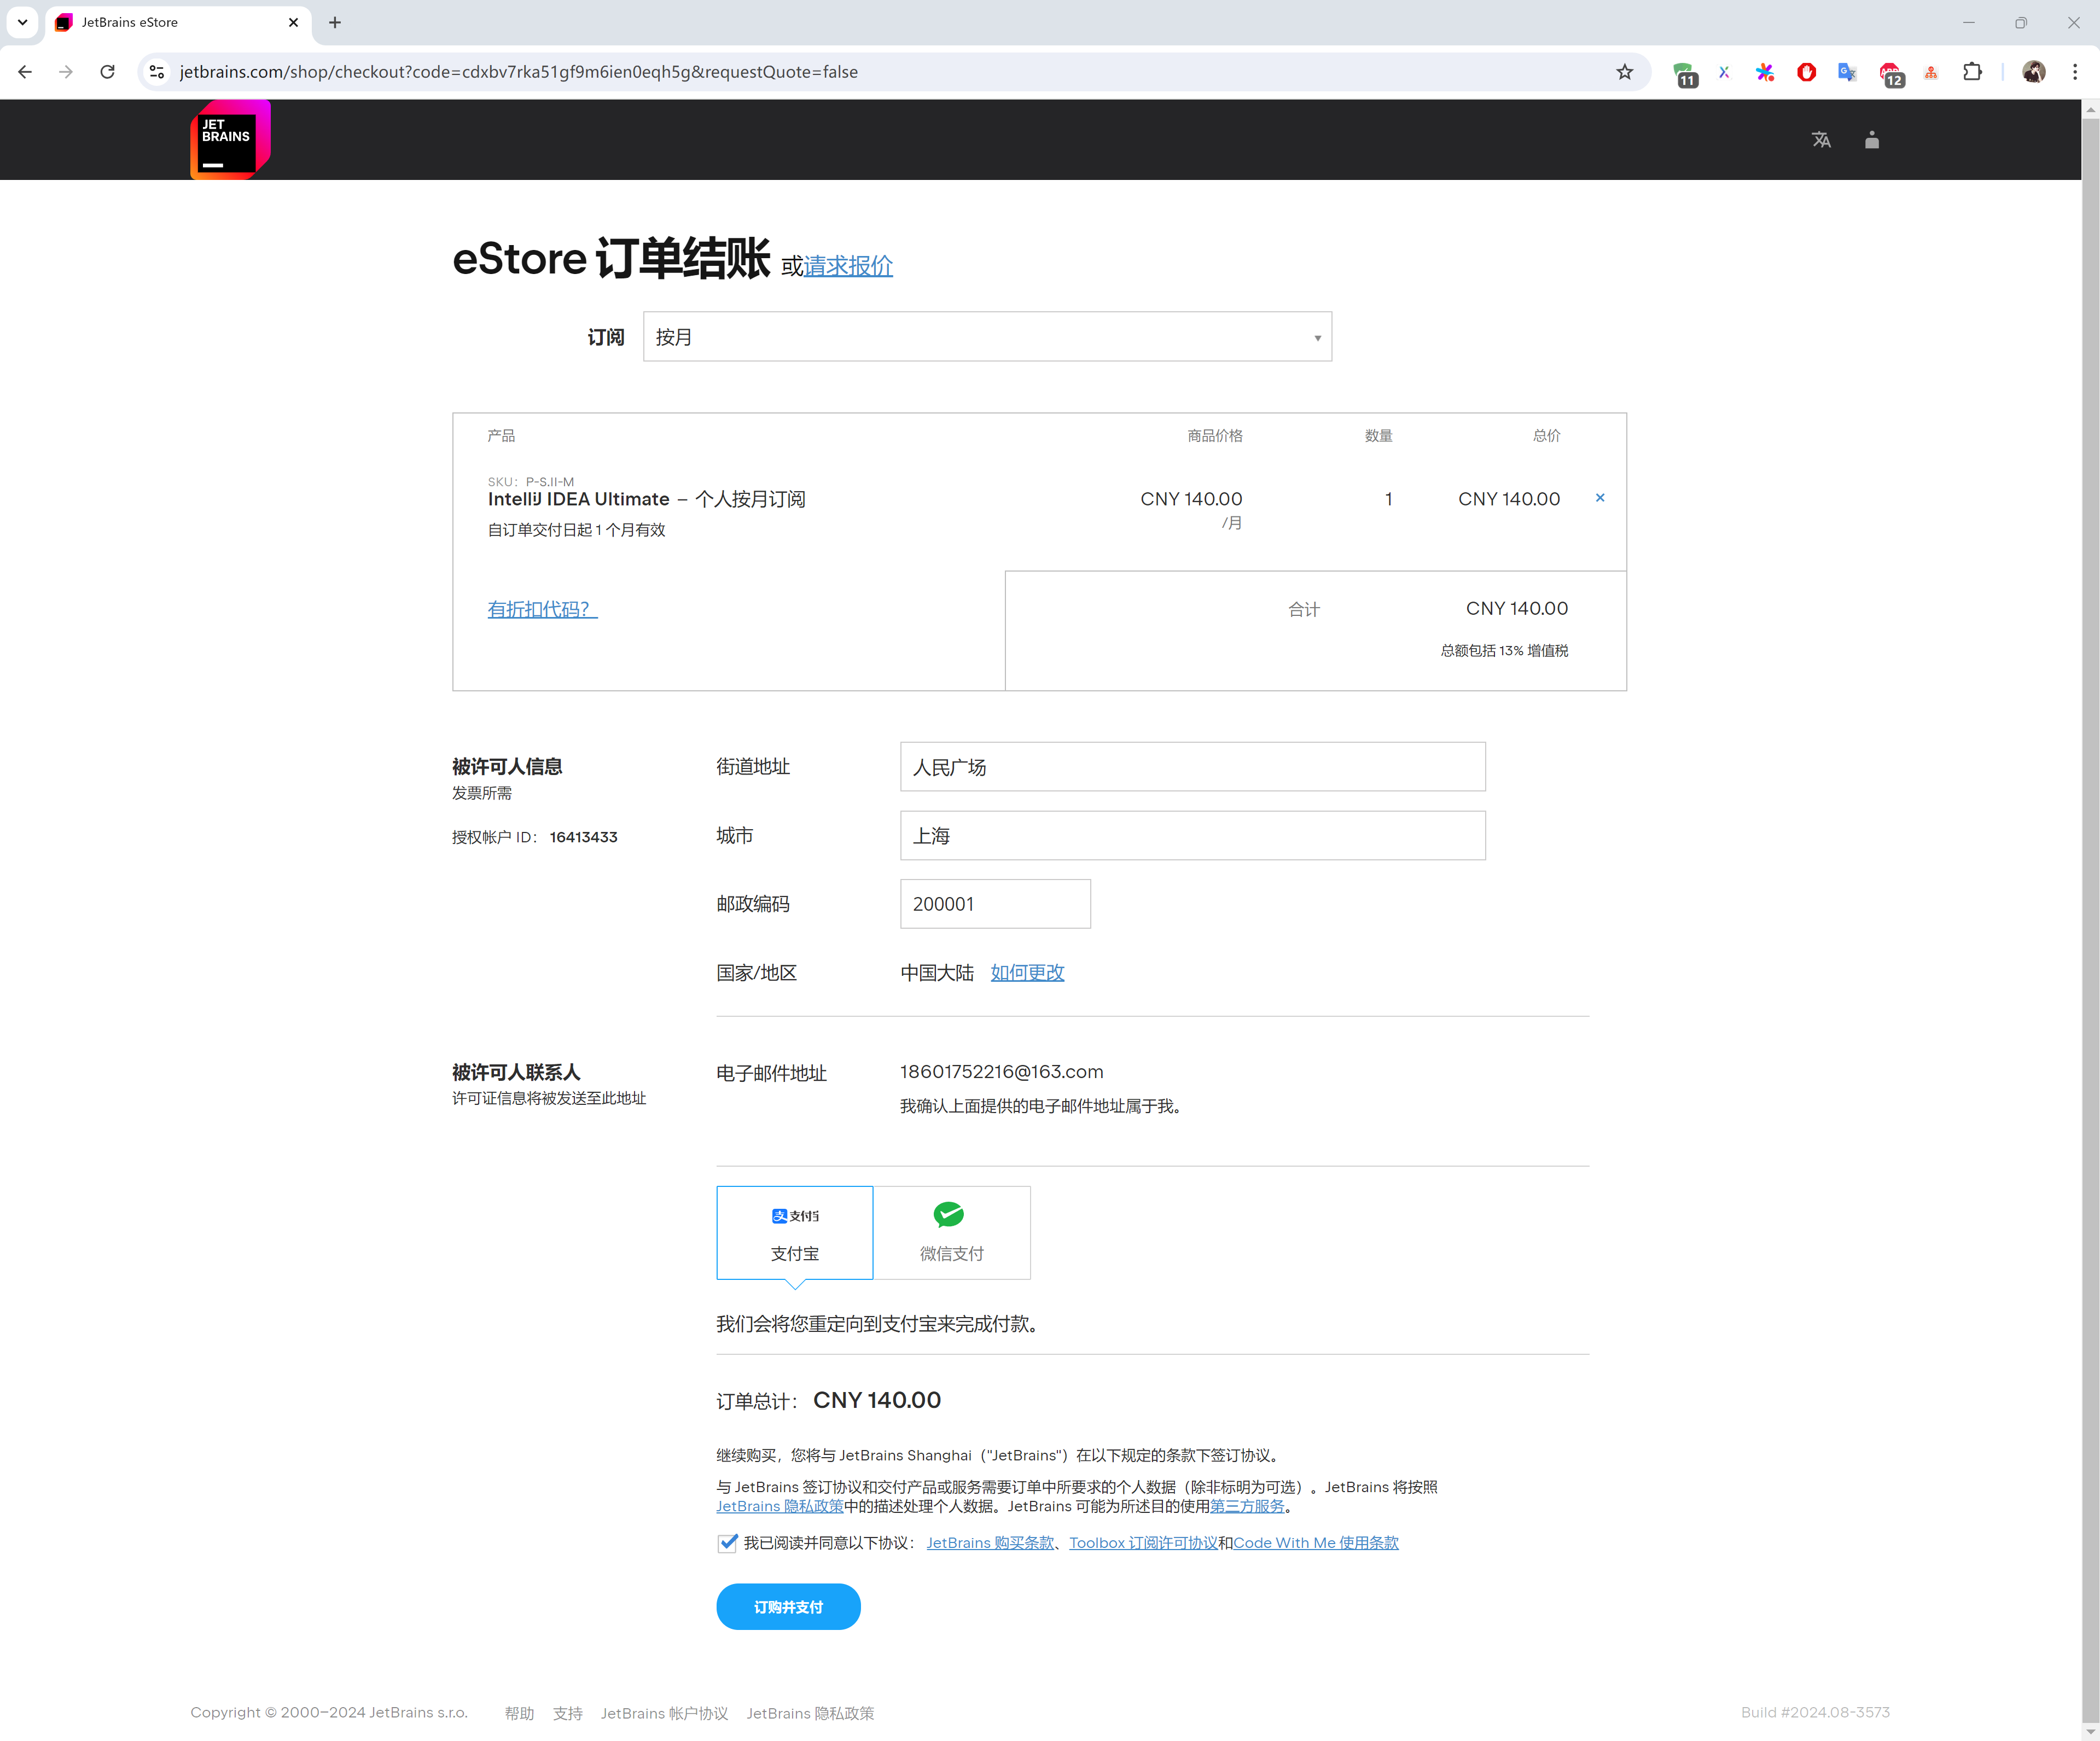This screenshot has width=2100, height=1741.
Task: Click the Google Translate extension icon
Action: (x=1846, y=72)
